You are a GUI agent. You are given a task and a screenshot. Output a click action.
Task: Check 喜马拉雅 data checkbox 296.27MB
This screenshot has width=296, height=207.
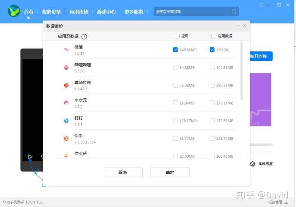click(212, 85)
